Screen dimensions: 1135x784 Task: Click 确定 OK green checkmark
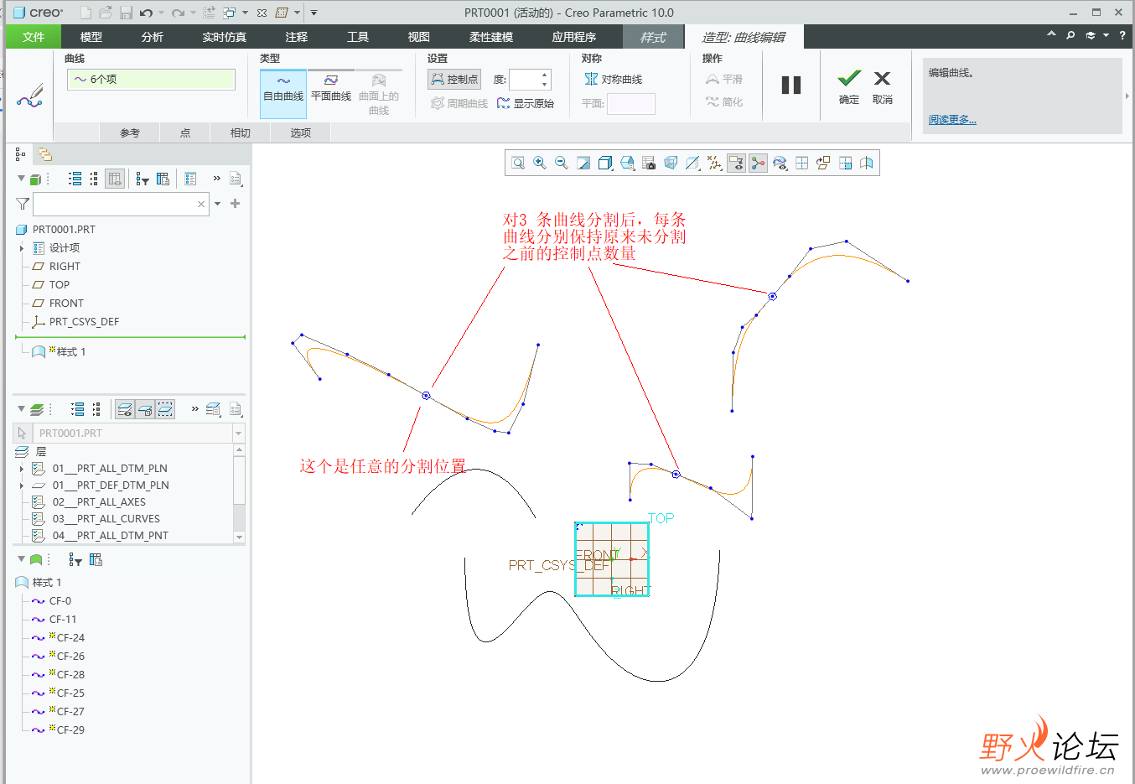point(849,87)
